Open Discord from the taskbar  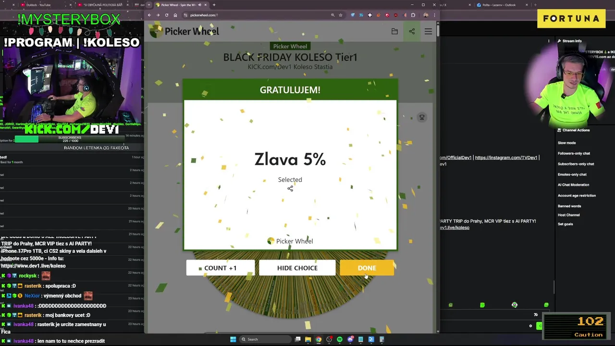(x=350, y=339)
